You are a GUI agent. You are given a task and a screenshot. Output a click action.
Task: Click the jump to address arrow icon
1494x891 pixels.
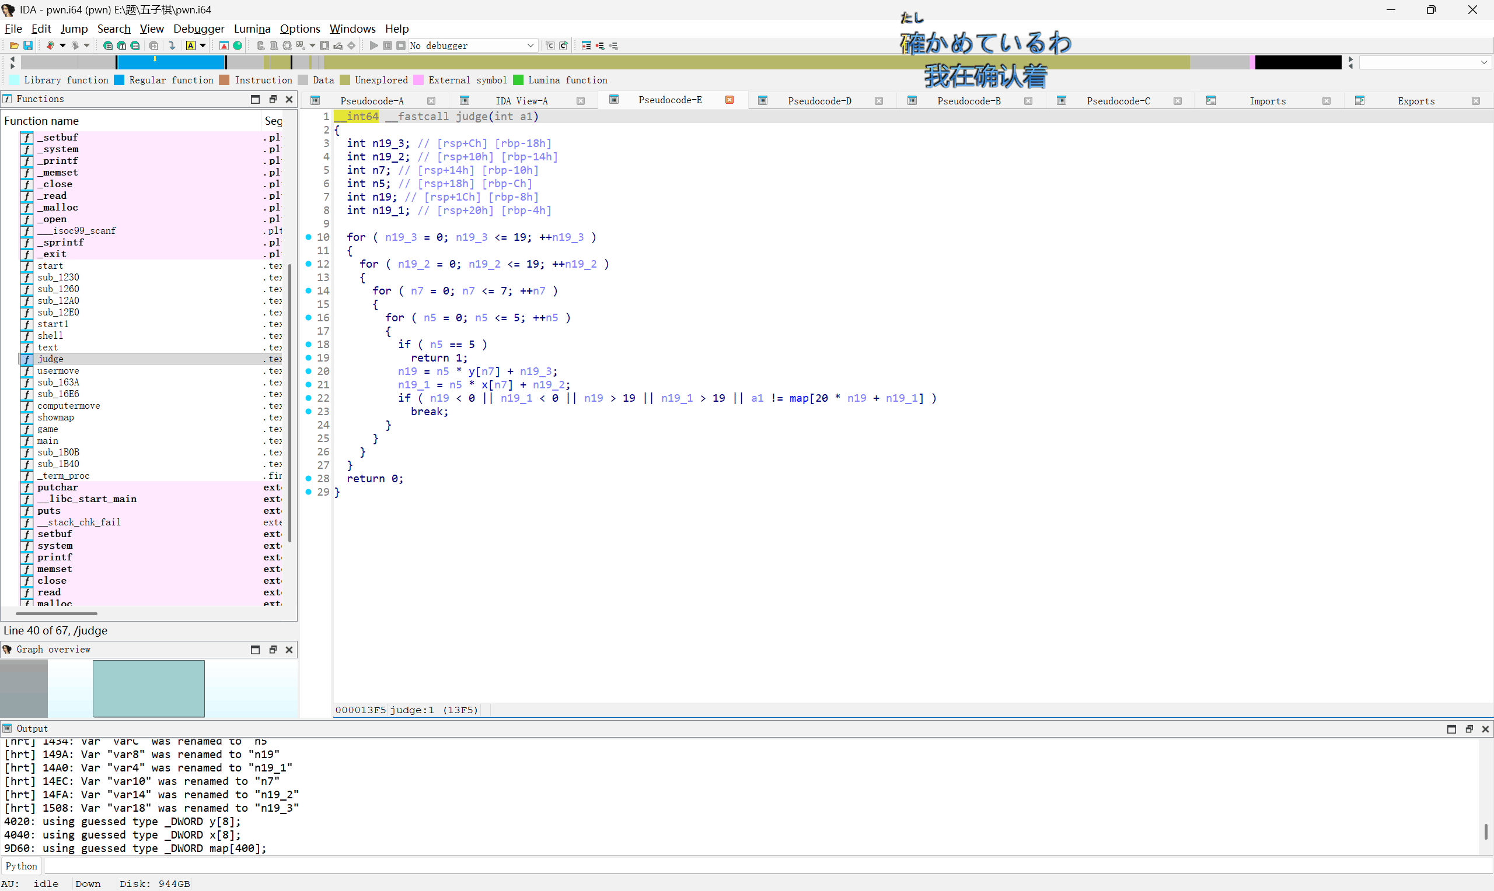[172, 45]
